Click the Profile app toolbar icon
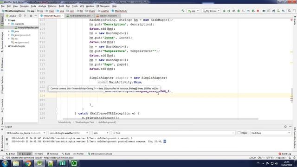 (x=248, y=11)
